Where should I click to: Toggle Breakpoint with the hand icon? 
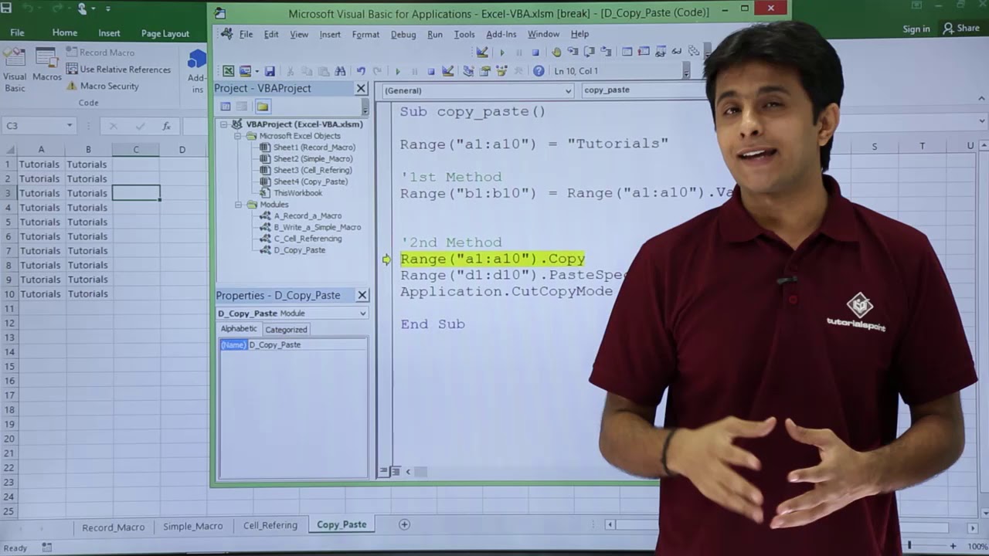pos(556,53)
